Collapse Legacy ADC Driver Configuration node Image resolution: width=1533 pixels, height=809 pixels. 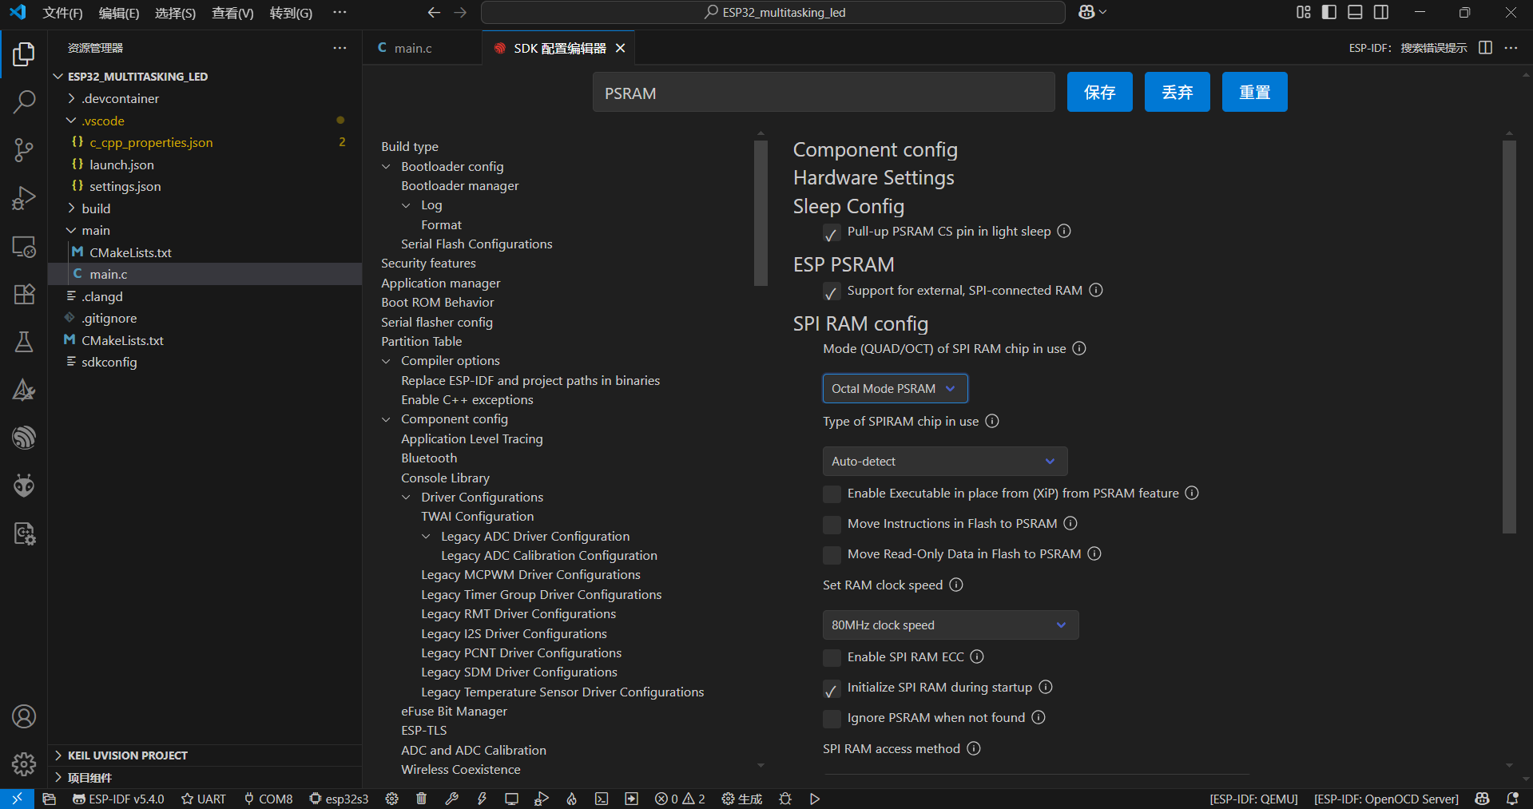click(x=427, y=537)
